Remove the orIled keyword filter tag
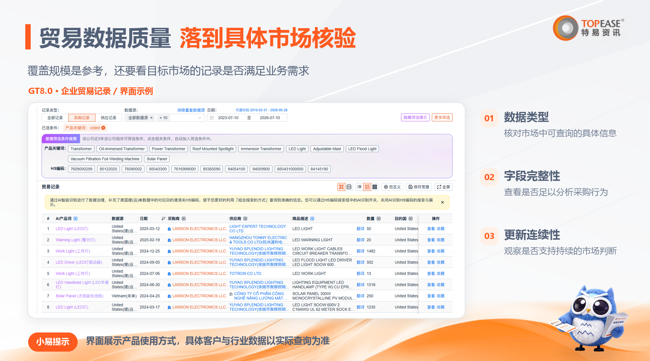This screenshot has height=361, width=650. (103, 128)
